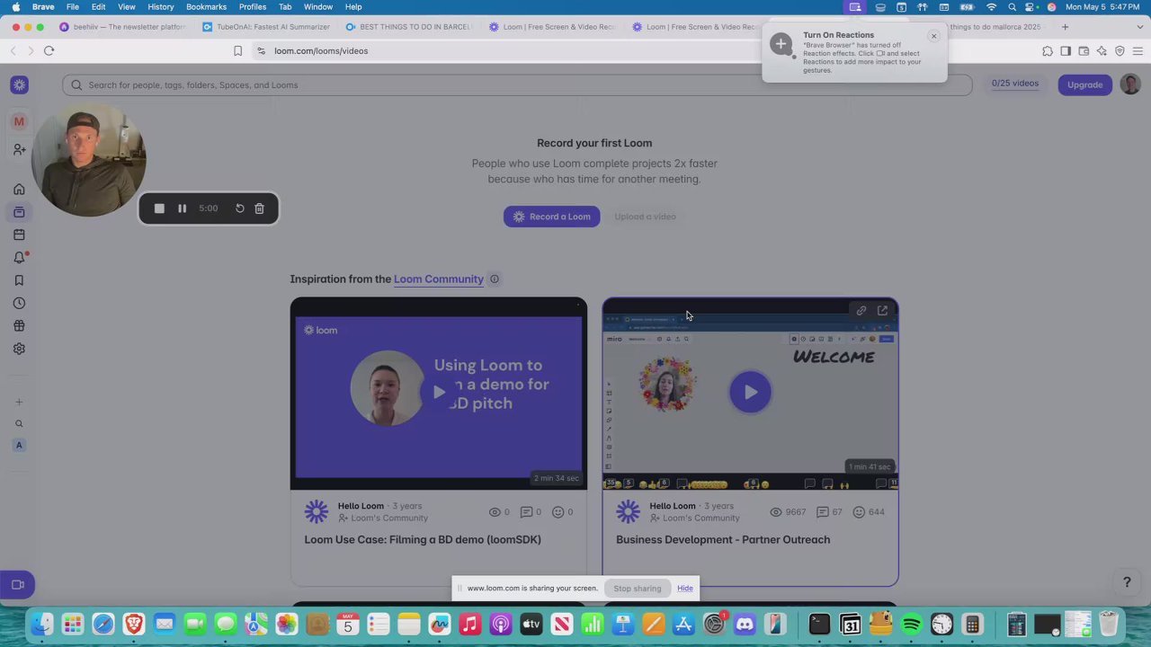Click Brave Shields icon in toolbar

click(1120, 51)
